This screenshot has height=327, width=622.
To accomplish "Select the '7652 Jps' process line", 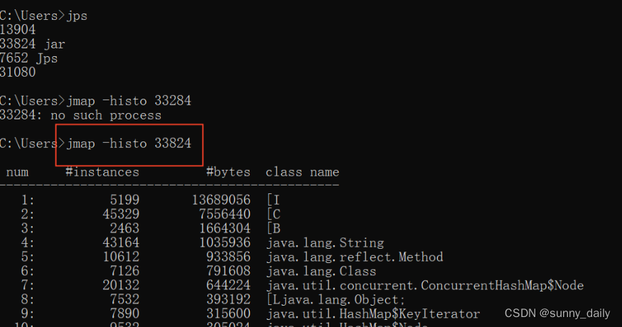I will point(28,58).
